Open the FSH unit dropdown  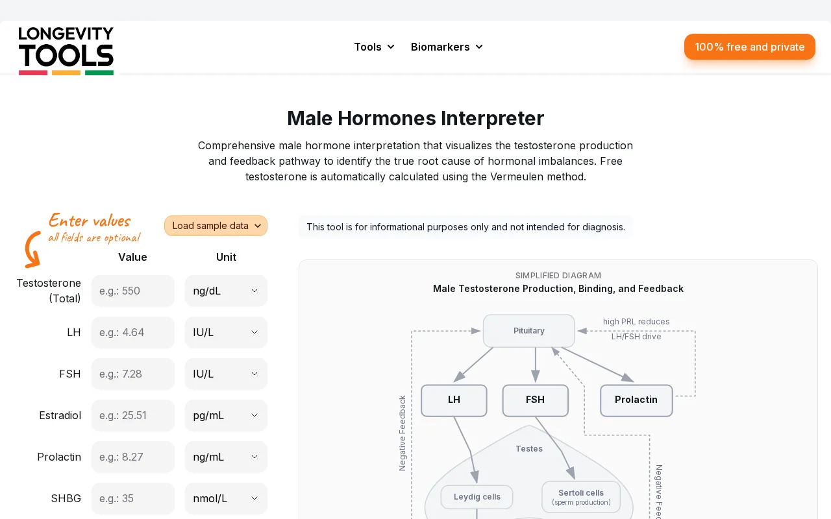(x=226, y=374)
